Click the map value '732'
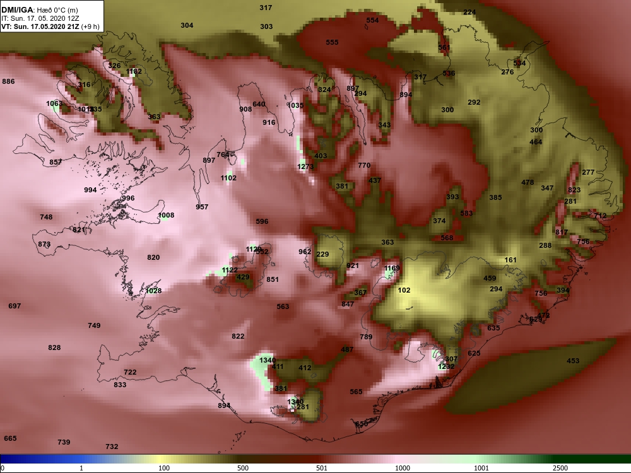Viewport: 631px width, 473px height. (x=112, y=446)
